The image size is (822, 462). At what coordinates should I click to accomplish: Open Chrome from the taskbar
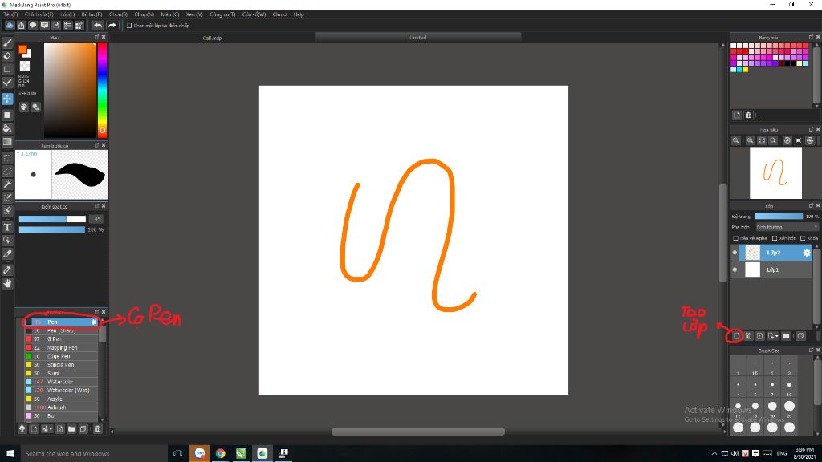[220, 454]
